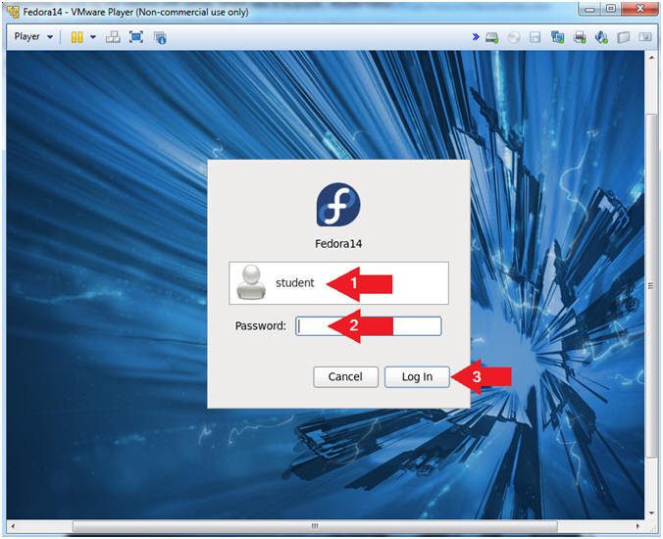The height and width of the screenshot is (539, 663).
Task: Pause the virtual machine
Action: click(76, 37)
